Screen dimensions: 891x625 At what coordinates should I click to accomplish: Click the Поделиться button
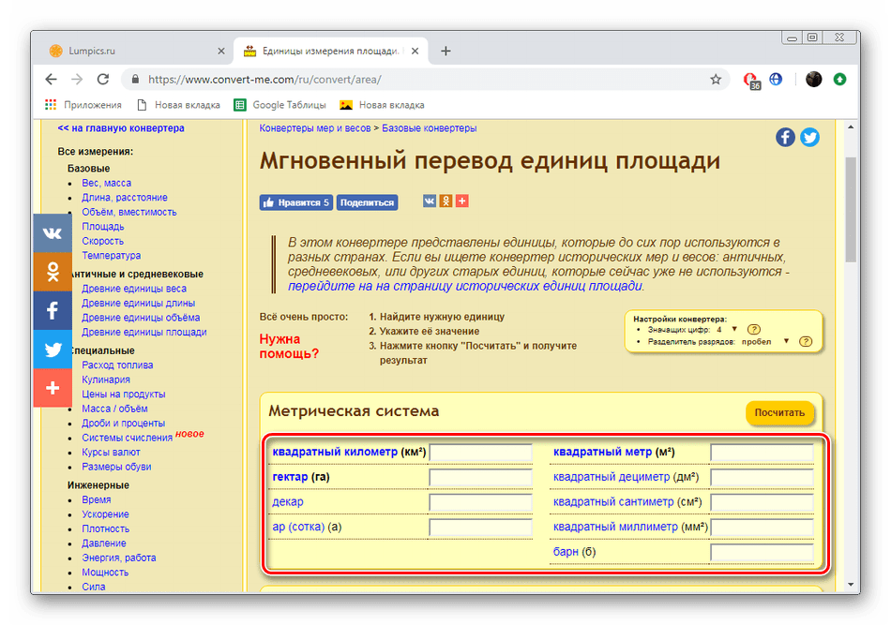[x=367, y=202]
